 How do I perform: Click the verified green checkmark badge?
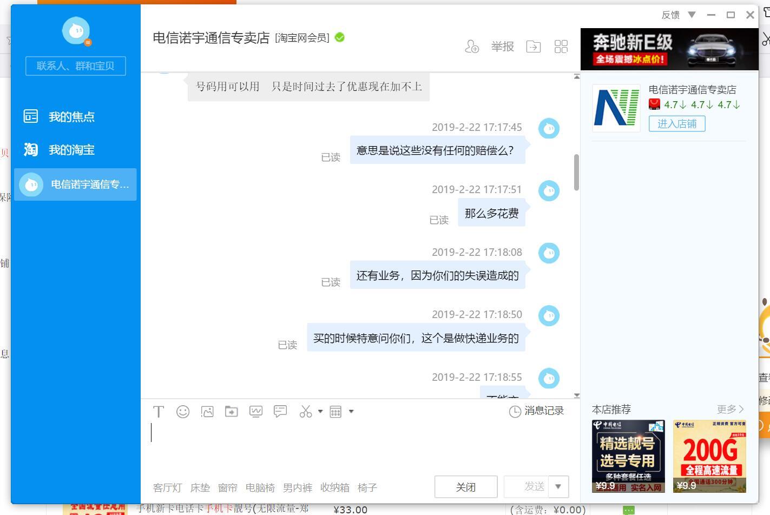point(340,37)
